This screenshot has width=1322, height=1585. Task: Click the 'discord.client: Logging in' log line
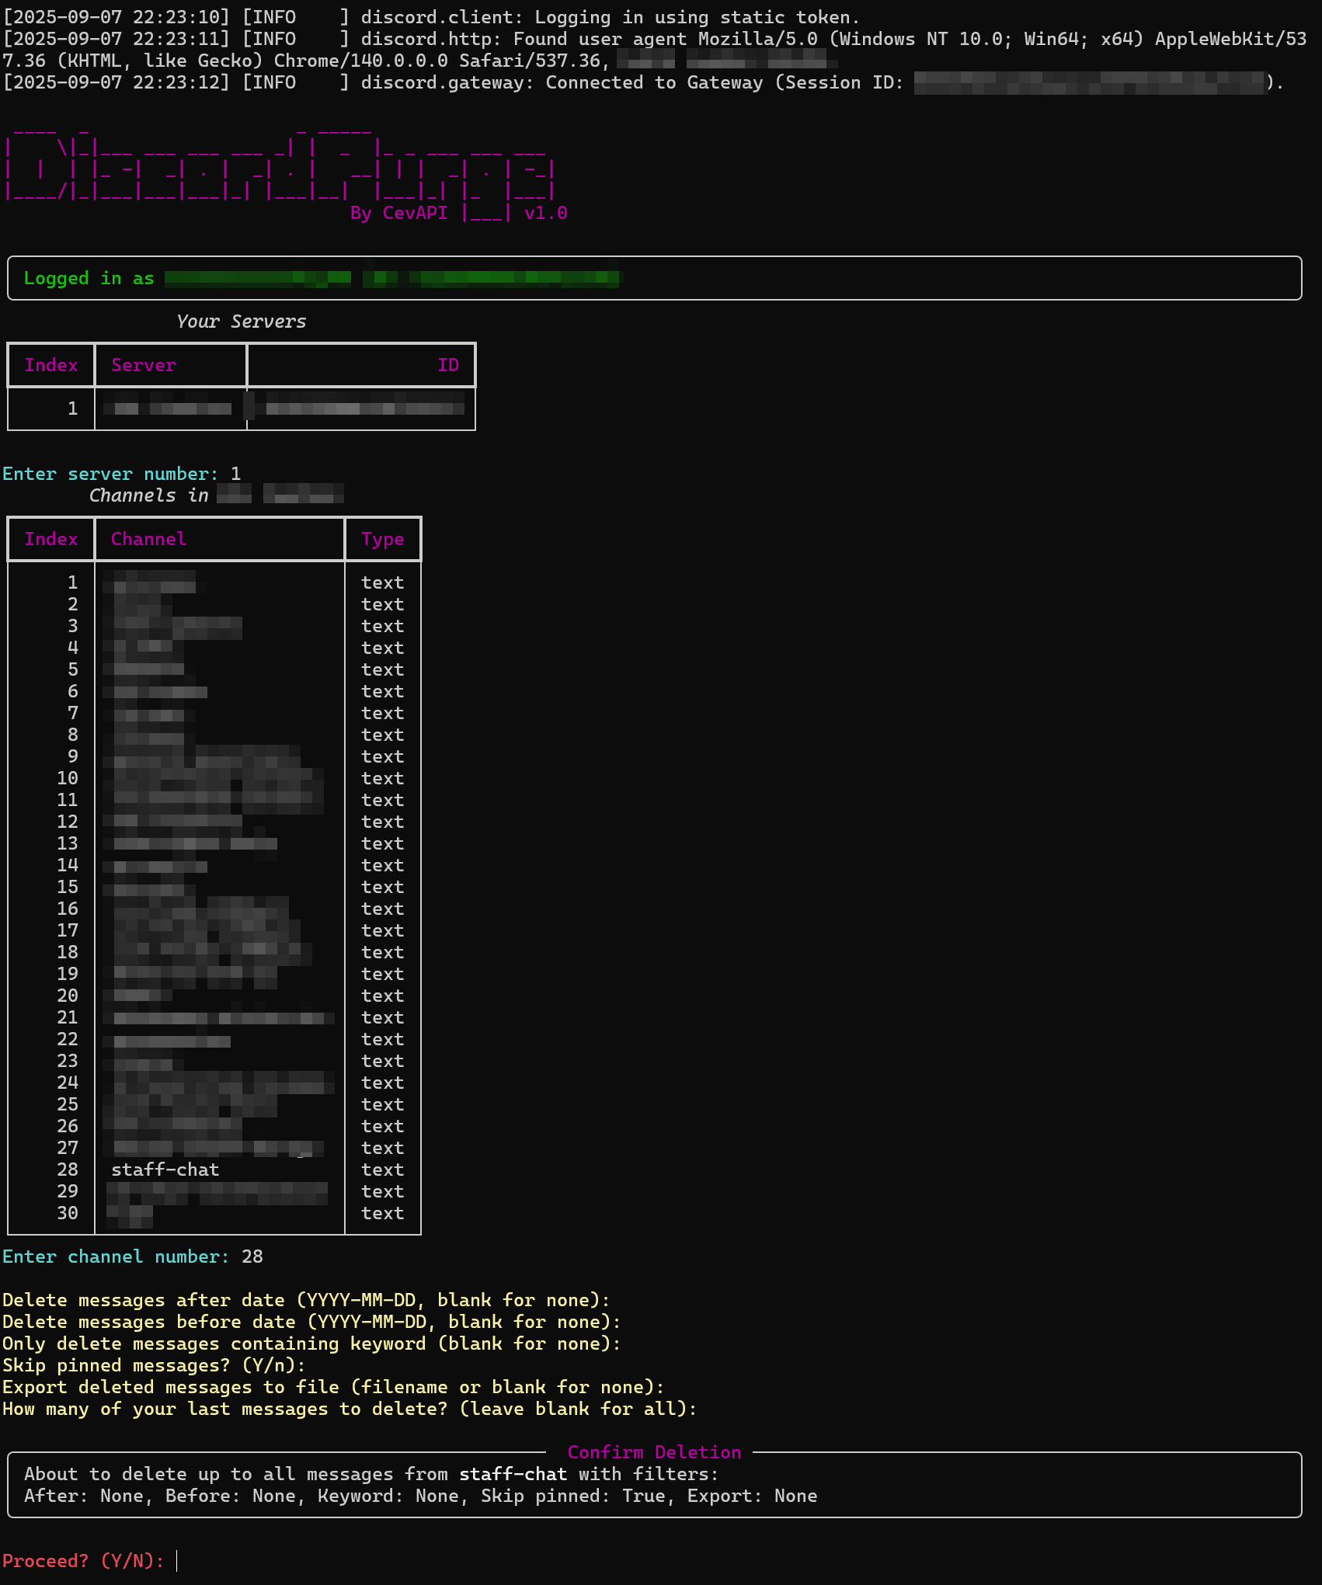(431, 17)
